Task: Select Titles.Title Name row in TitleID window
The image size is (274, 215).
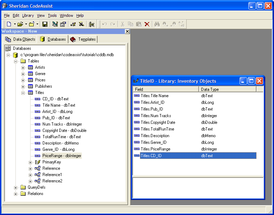Action: [x=195, y=96]
